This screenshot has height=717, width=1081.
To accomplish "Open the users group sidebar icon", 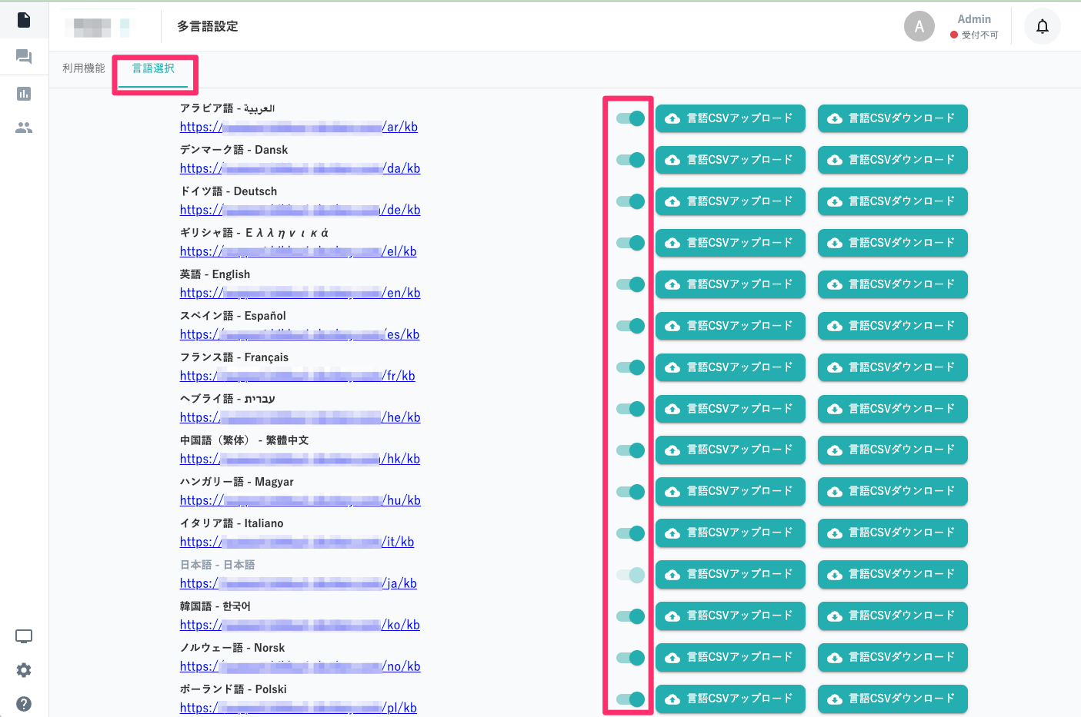I will (24, 128).
